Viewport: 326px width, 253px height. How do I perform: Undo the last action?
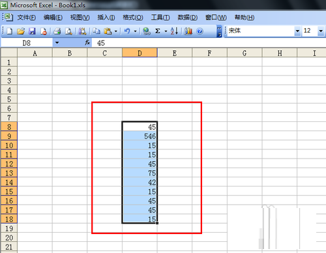(x=127, y=31)
